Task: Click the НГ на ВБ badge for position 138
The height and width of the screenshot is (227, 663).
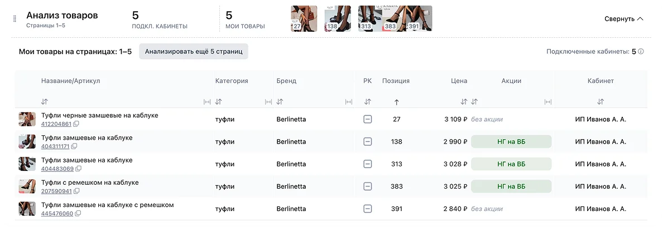Action: [x=511, y=142]
